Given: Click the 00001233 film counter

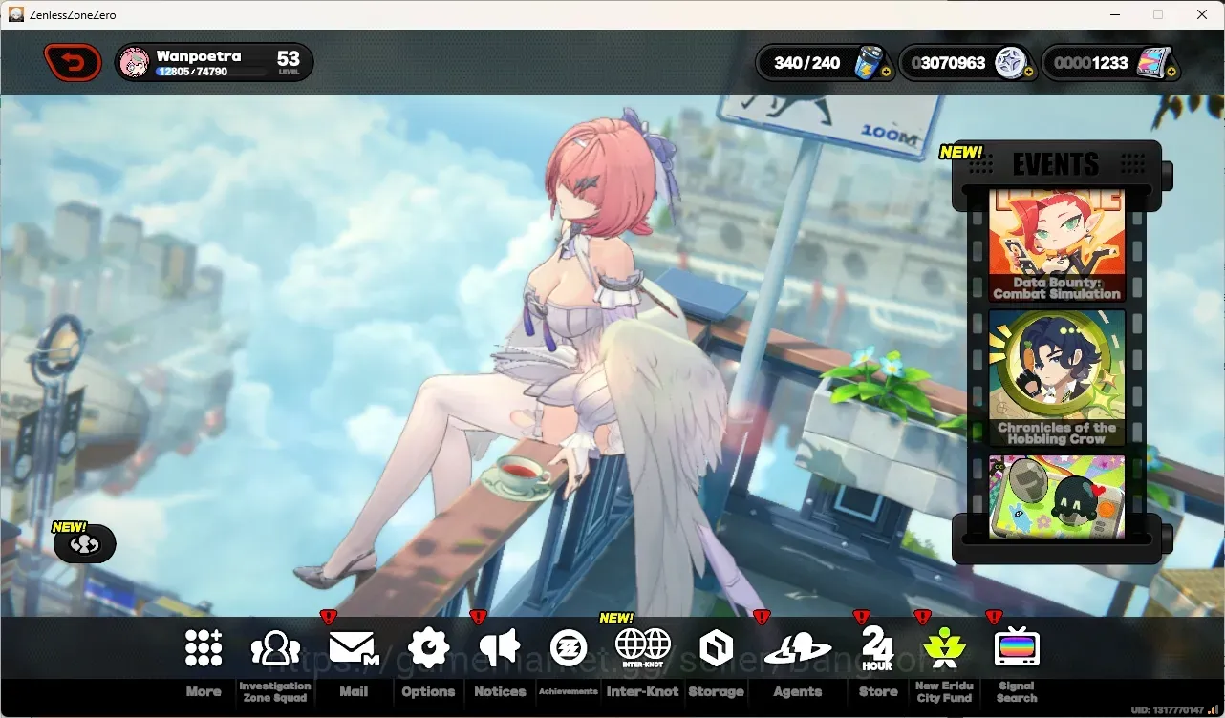Looking at the screenshot, I should 1090,63.
